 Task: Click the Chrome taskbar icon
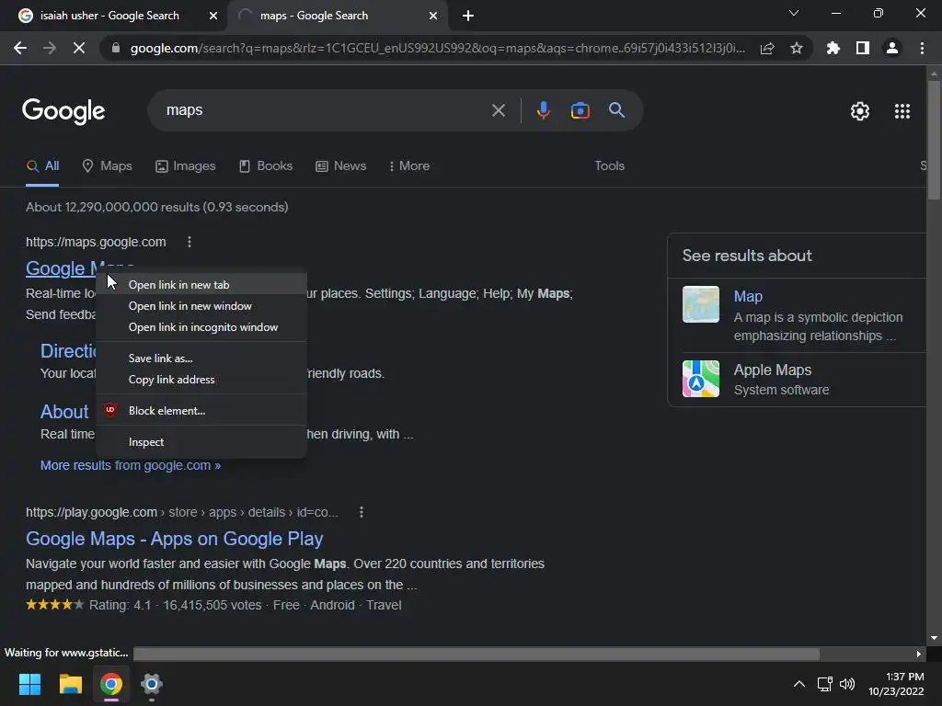(111, 684)
